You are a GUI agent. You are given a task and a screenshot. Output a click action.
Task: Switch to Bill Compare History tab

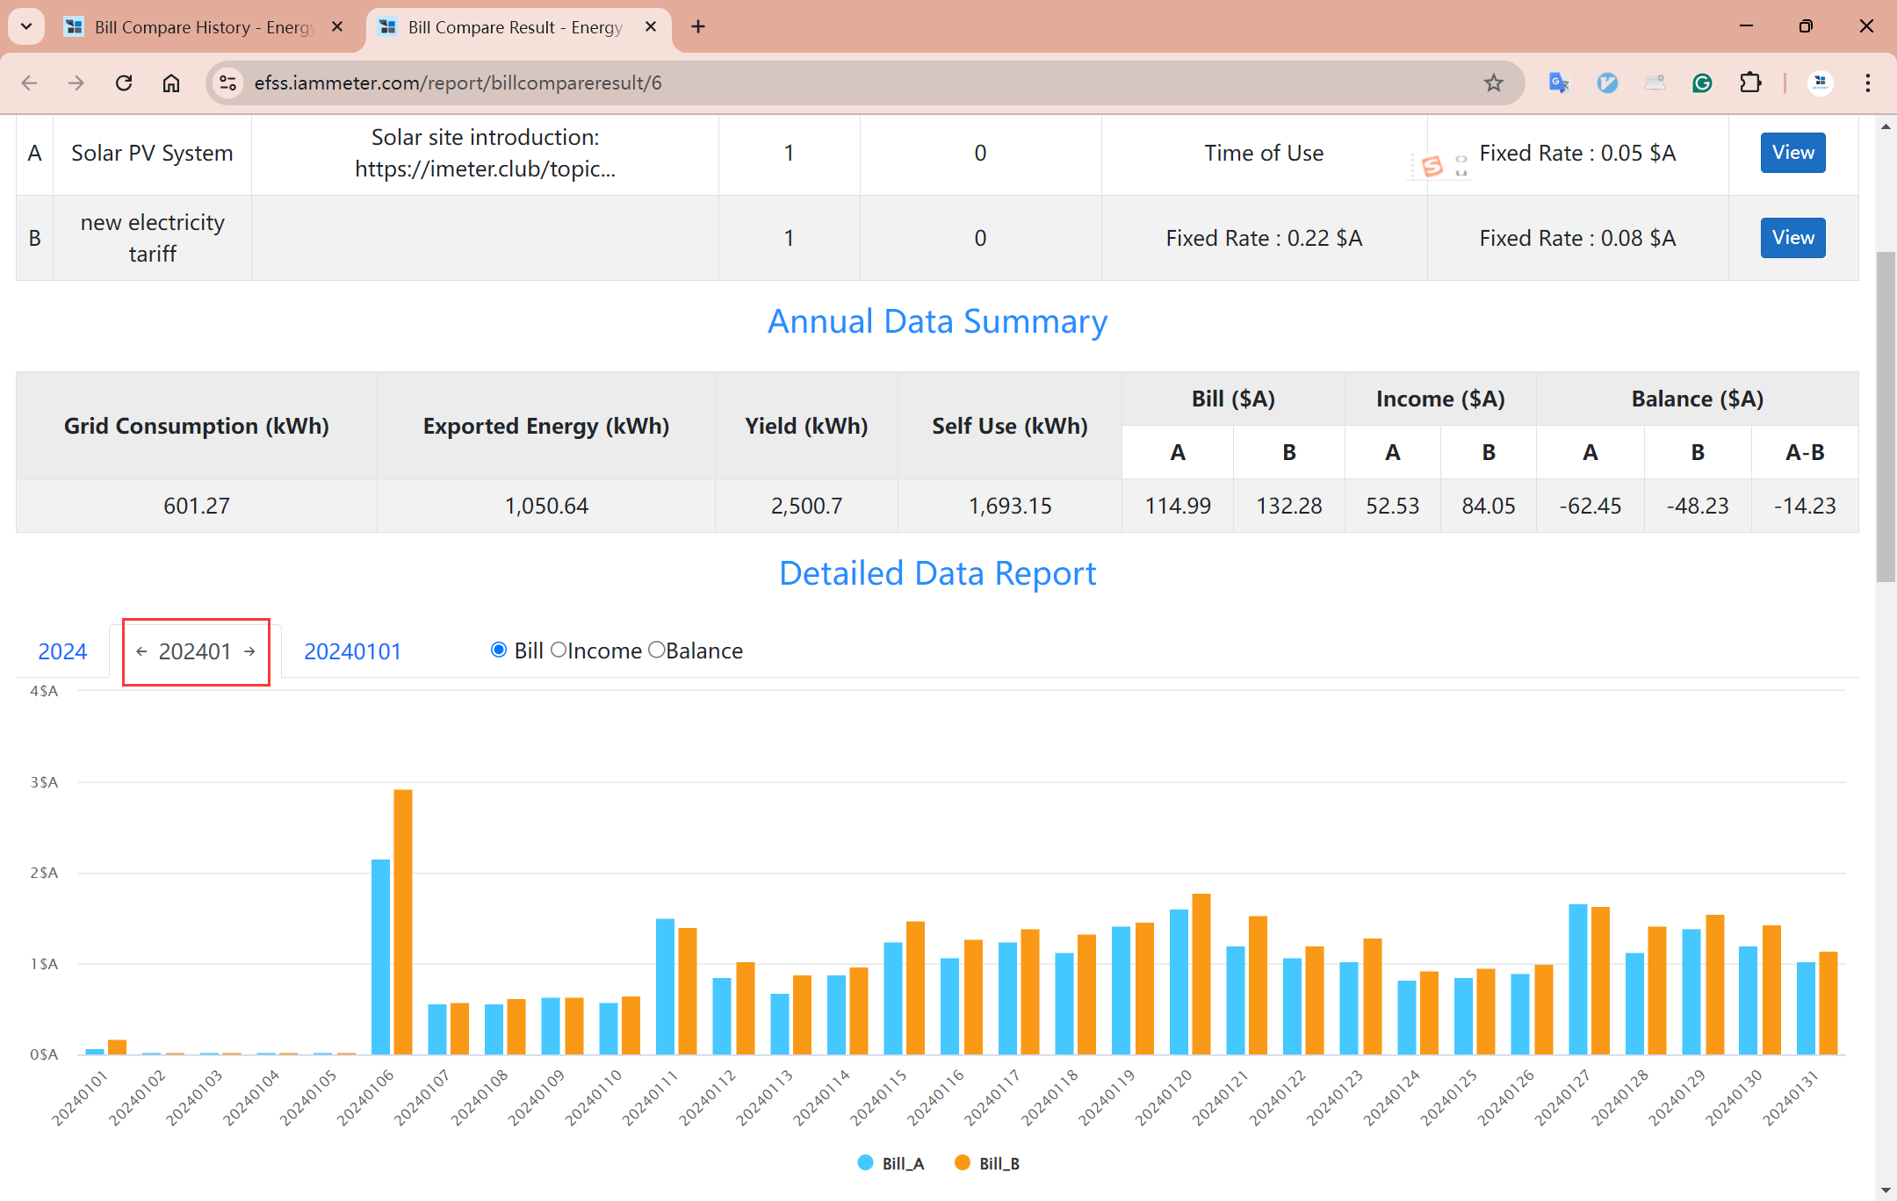203,27
